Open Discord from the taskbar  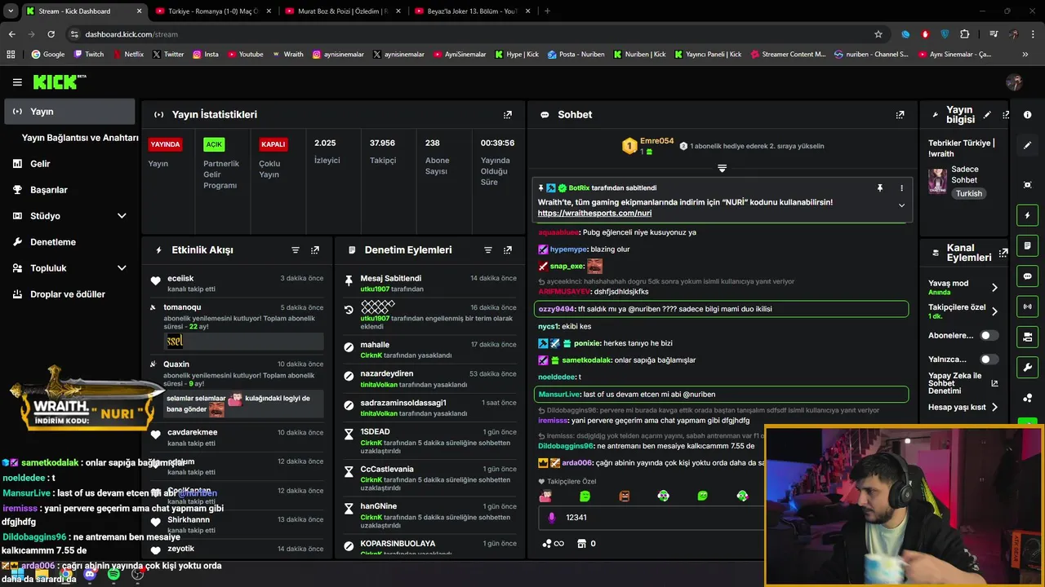click(90, 575)
